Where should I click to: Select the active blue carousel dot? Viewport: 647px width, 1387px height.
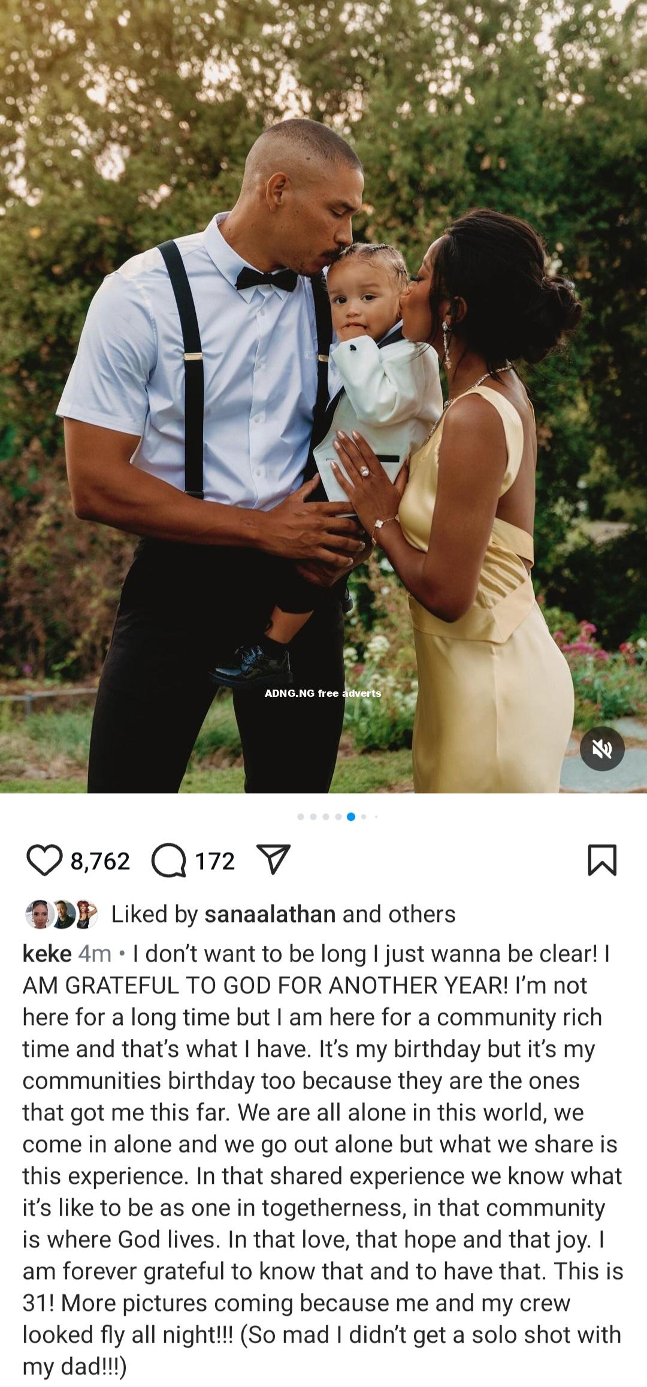[351, 817]
